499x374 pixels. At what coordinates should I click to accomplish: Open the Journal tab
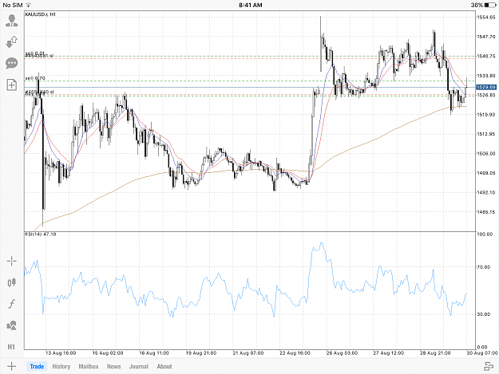[139, 366]
